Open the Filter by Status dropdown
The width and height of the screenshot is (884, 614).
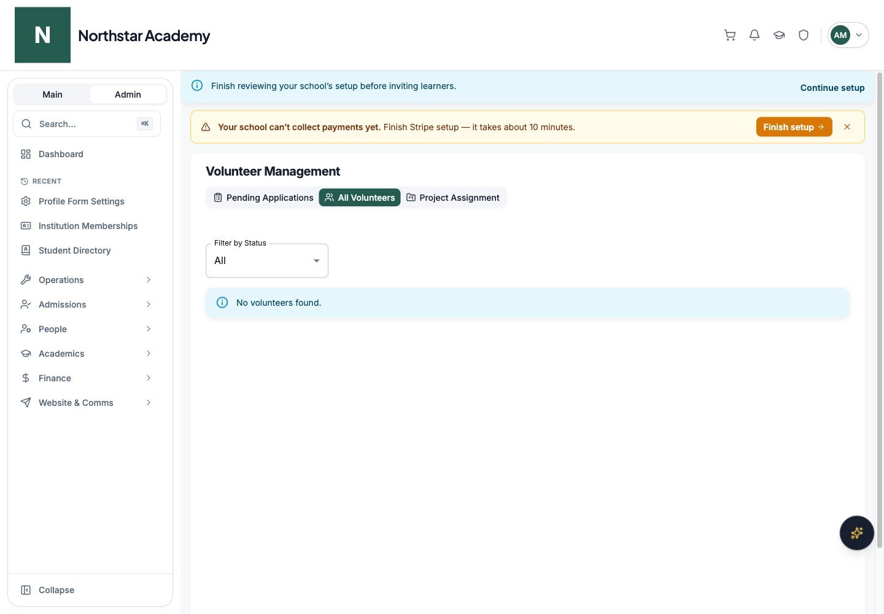[267, 260]
